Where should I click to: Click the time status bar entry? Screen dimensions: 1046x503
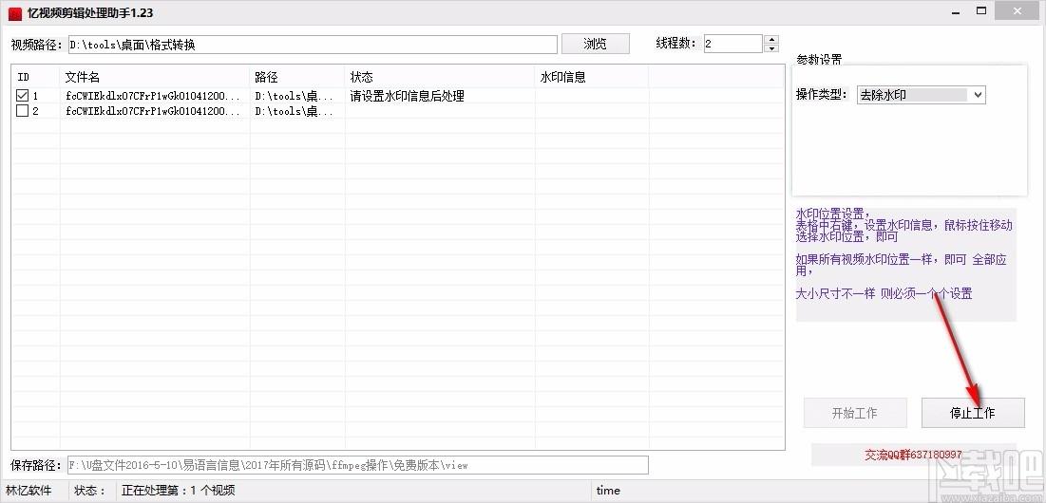(x=608, y=491)
